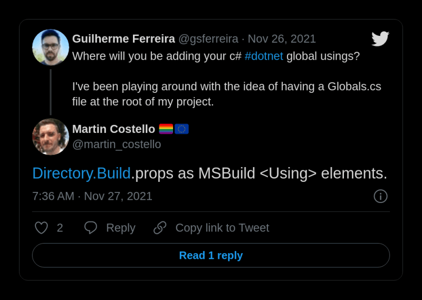
Task: Click the Martin Costello display name
Action: point(113,129)
